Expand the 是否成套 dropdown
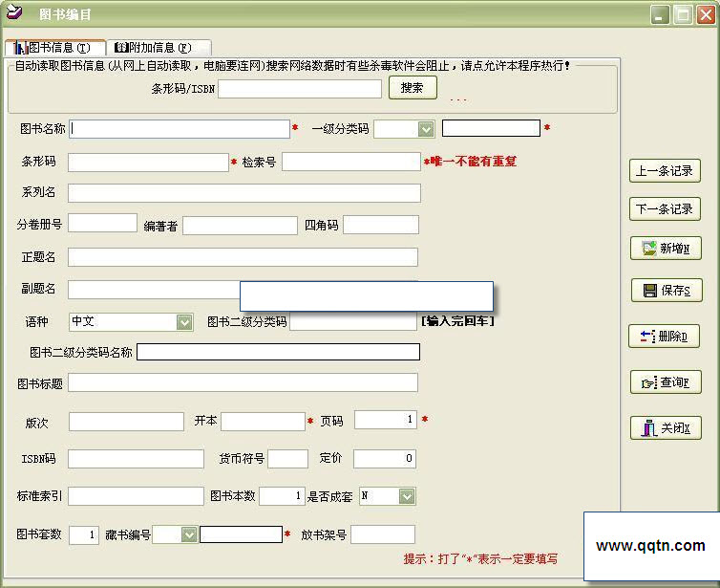720x588 pixels. [x=407, y=496]
